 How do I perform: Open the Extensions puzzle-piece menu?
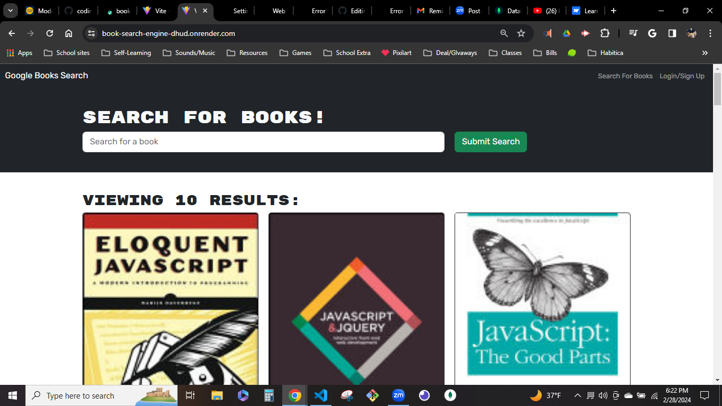[x=605, y=33]
